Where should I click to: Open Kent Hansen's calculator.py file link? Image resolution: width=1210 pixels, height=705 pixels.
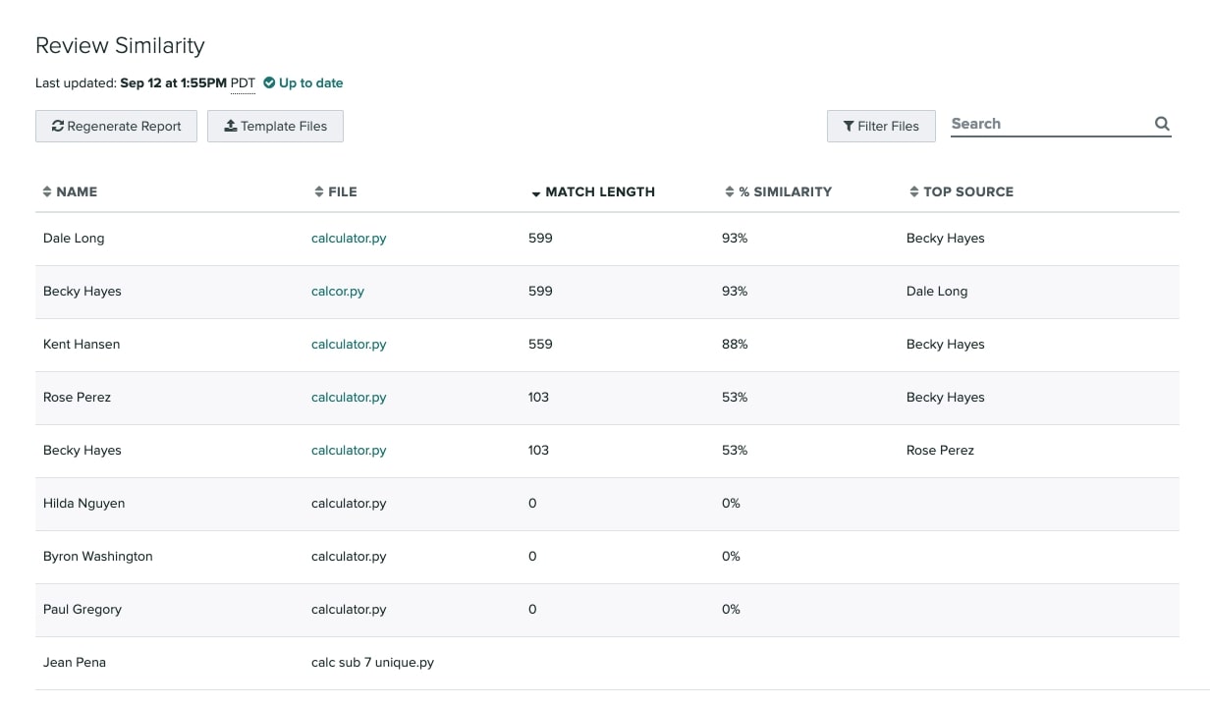click(x=349, y=345)
